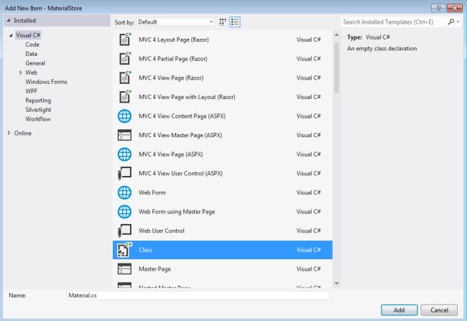Switch to small icons list view

[x=235, y=22]
